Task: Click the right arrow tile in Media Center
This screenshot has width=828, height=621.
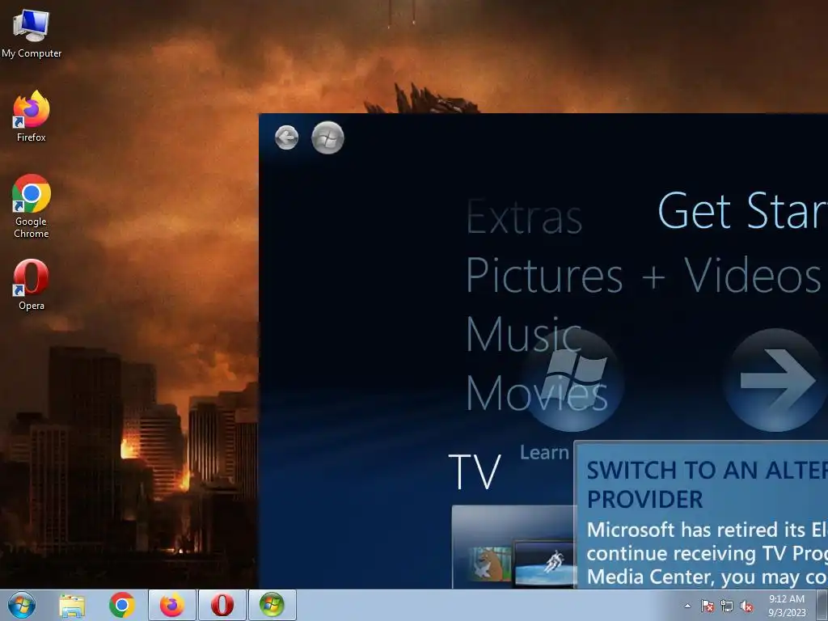Action: pyautogui.click(x=775, y=380)
